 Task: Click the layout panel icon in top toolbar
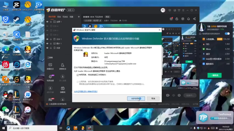pyautogui.click(x=183, y=19)
